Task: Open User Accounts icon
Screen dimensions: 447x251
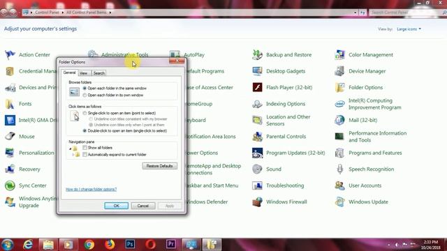Action: tap(339, 185)
